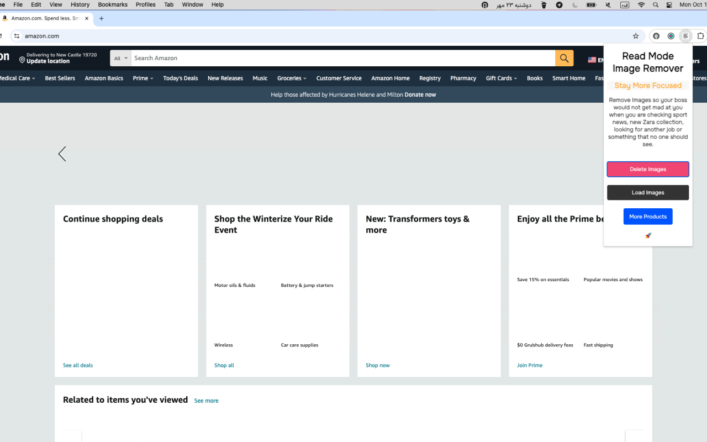Open the Tab menu
This screenshot has height=442, width=707.
pos(169,4)
